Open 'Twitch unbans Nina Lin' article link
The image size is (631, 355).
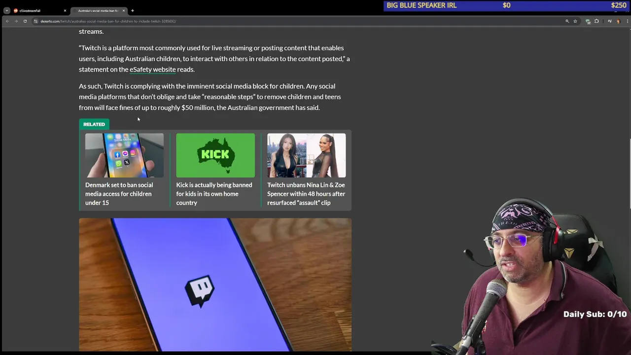306,194
